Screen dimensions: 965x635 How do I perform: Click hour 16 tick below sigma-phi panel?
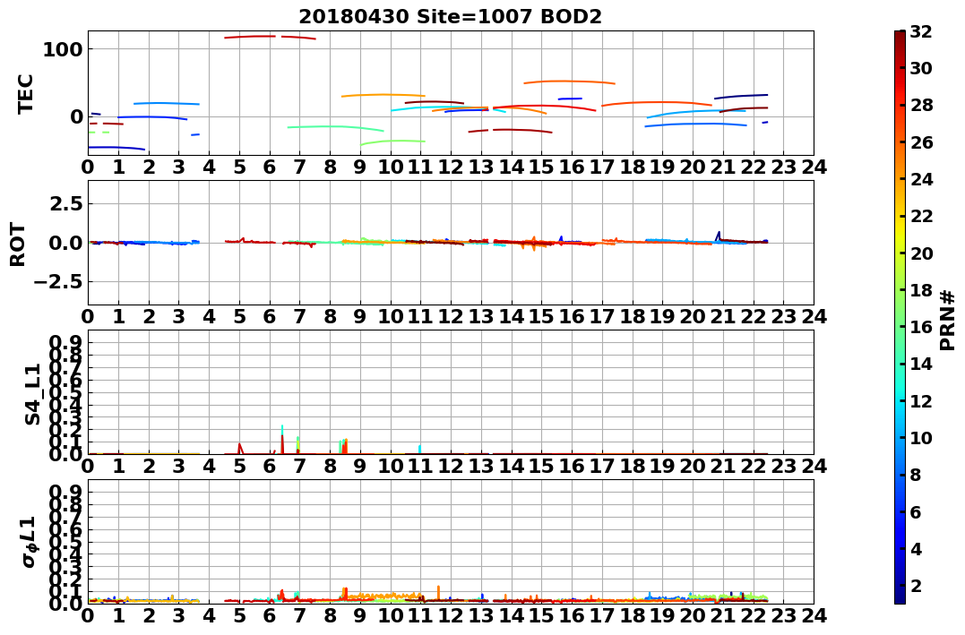[572, 615]
